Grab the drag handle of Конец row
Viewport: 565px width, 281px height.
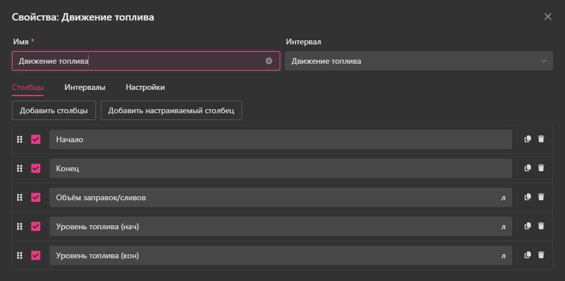point(19,168)
